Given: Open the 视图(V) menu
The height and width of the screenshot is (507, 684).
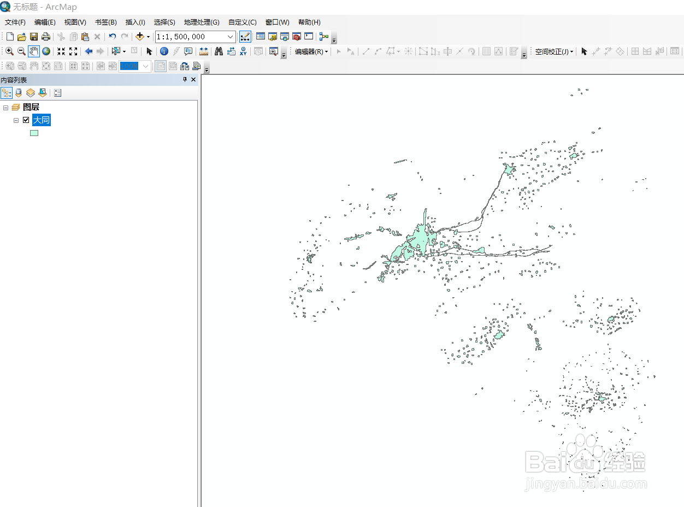Looking at the screenshot, I should (75, 22).
